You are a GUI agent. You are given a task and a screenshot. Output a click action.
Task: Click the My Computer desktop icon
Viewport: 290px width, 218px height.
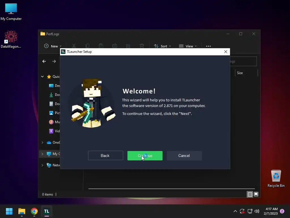[x=11, y=12]
